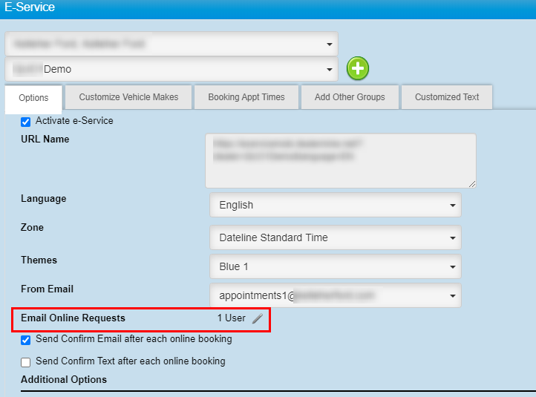The image size is (536, 397).
Task: Go to the Add Other Groups tab
Action: click(350, 97)
